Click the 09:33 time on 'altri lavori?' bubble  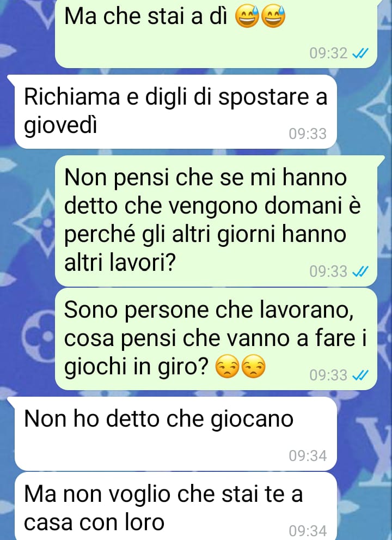click(x=328, y=271)
